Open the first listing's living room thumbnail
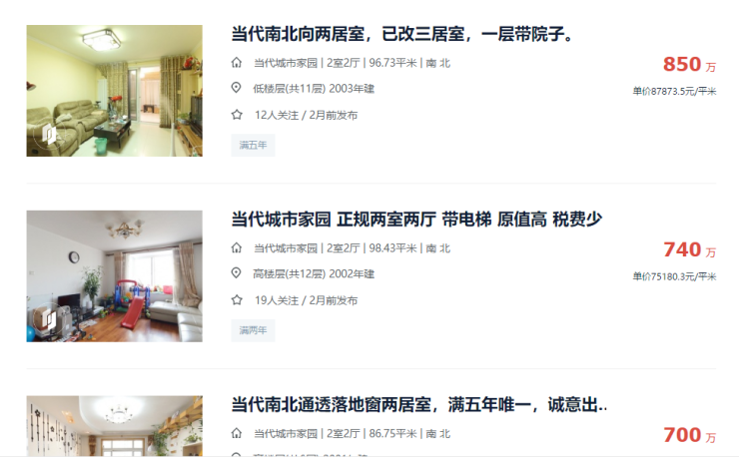 tap(115, 91)
